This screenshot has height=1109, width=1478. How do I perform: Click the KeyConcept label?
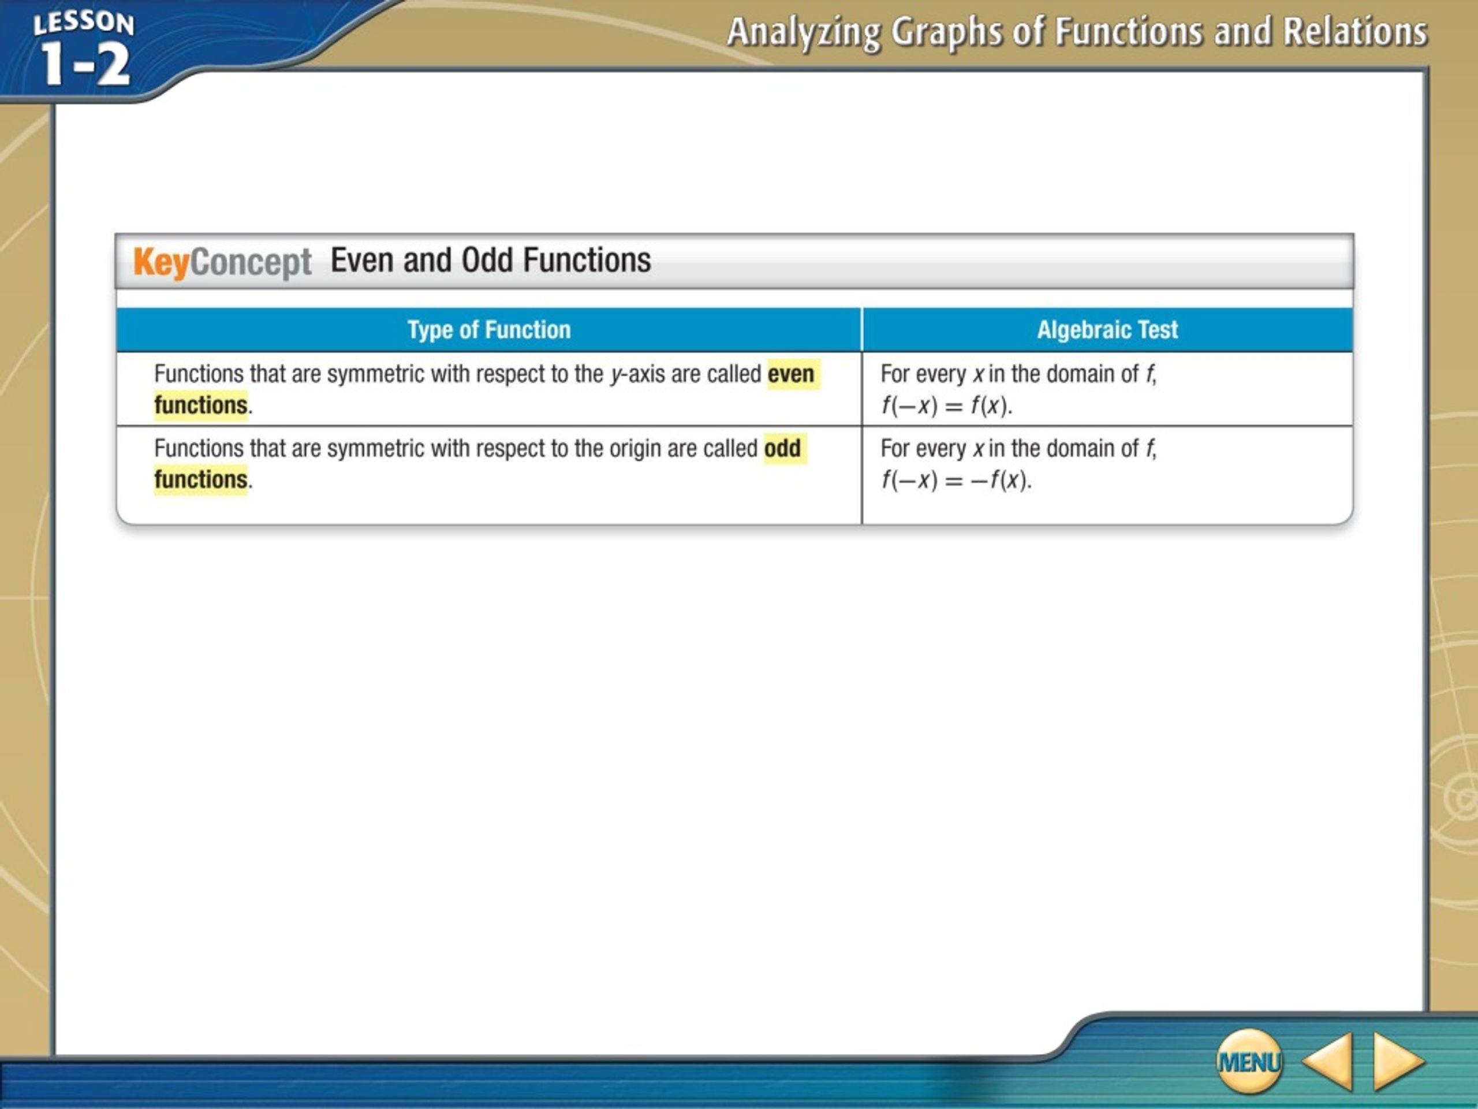click(222, 262)
